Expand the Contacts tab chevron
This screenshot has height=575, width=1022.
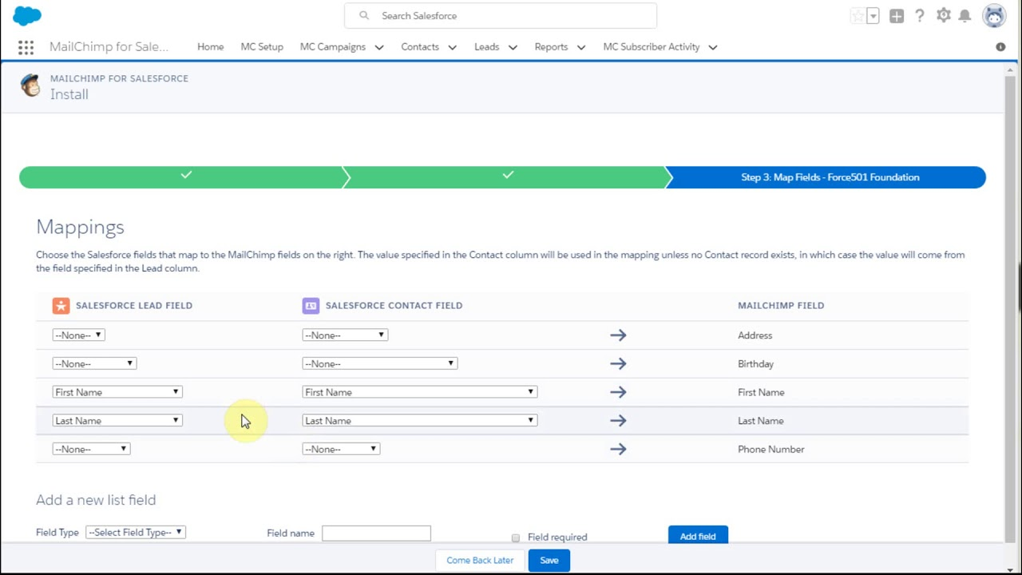pos(452,47)
